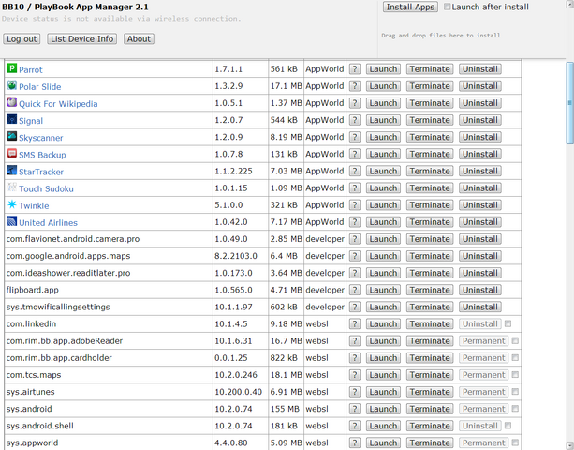Launch the SMS Backup app
This screenshot has width=574, height=450.
pyautogui.click(x=383, y=154)
